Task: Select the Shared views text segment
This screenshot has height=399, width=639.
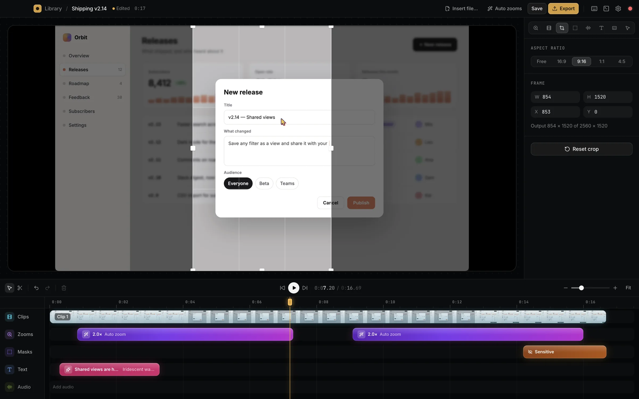Action: pos(109,369)
